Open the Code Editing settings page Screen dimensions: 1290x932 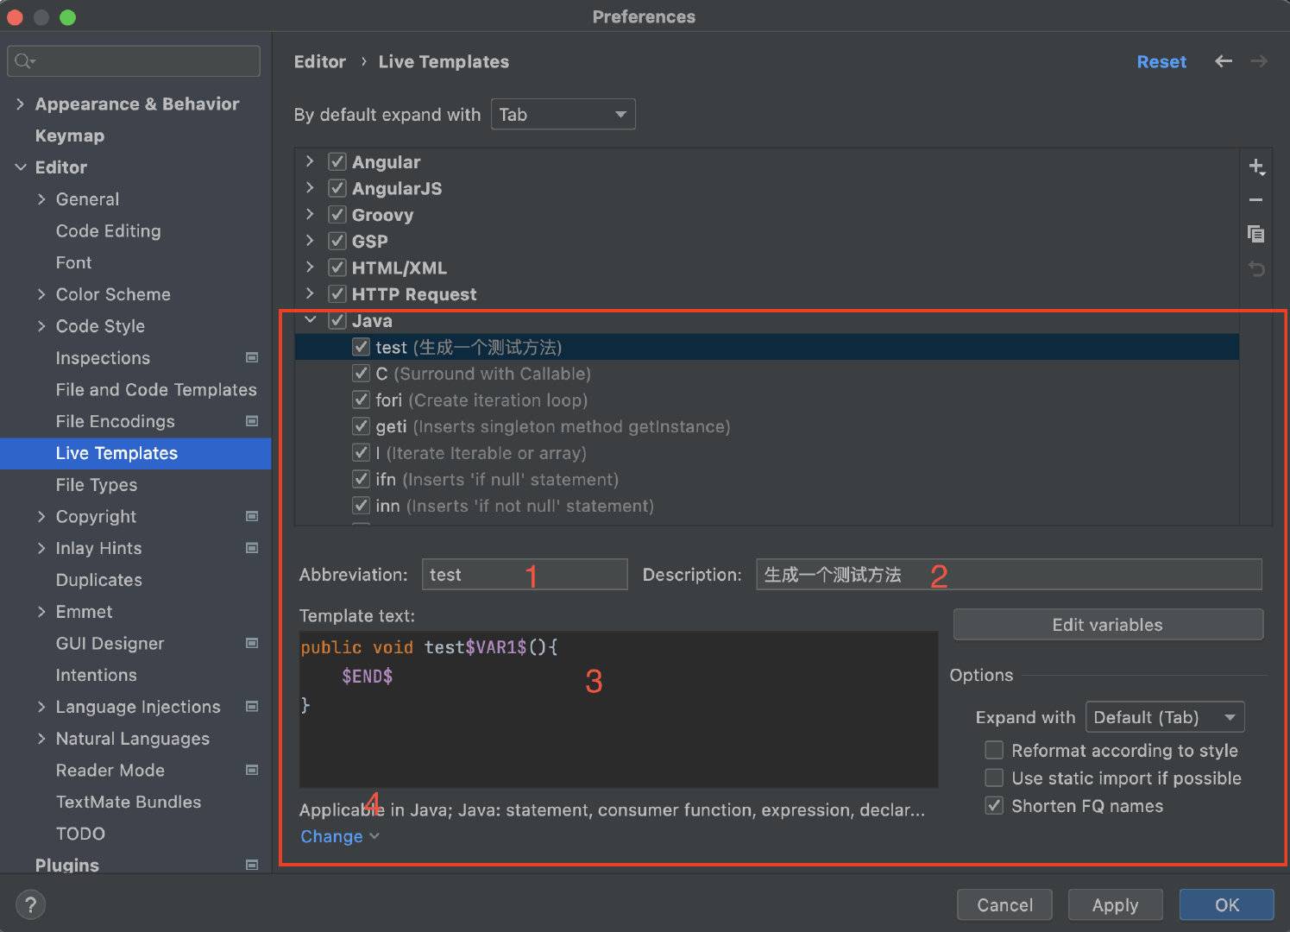click(109, 230)
